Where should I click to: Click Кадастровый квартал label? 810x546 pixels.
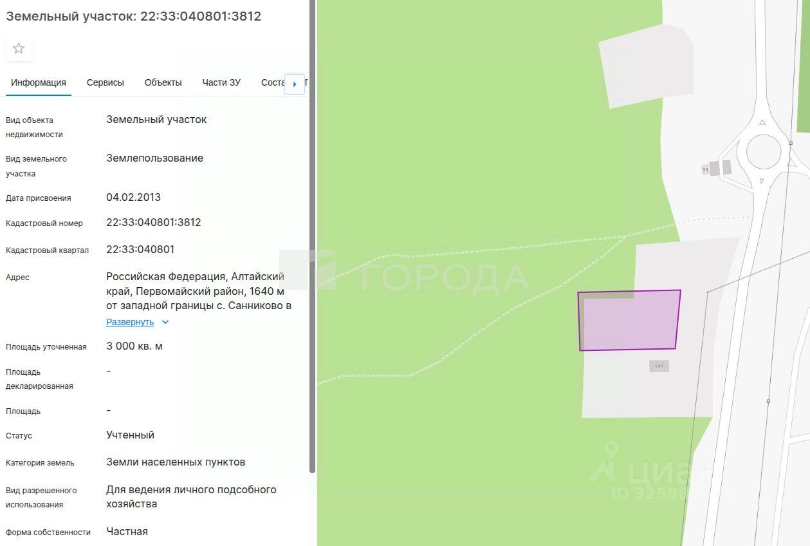[x=47, y=250]
